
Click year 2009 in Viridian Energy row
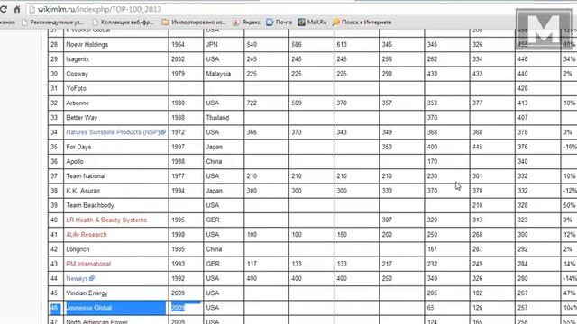[186, 293]
